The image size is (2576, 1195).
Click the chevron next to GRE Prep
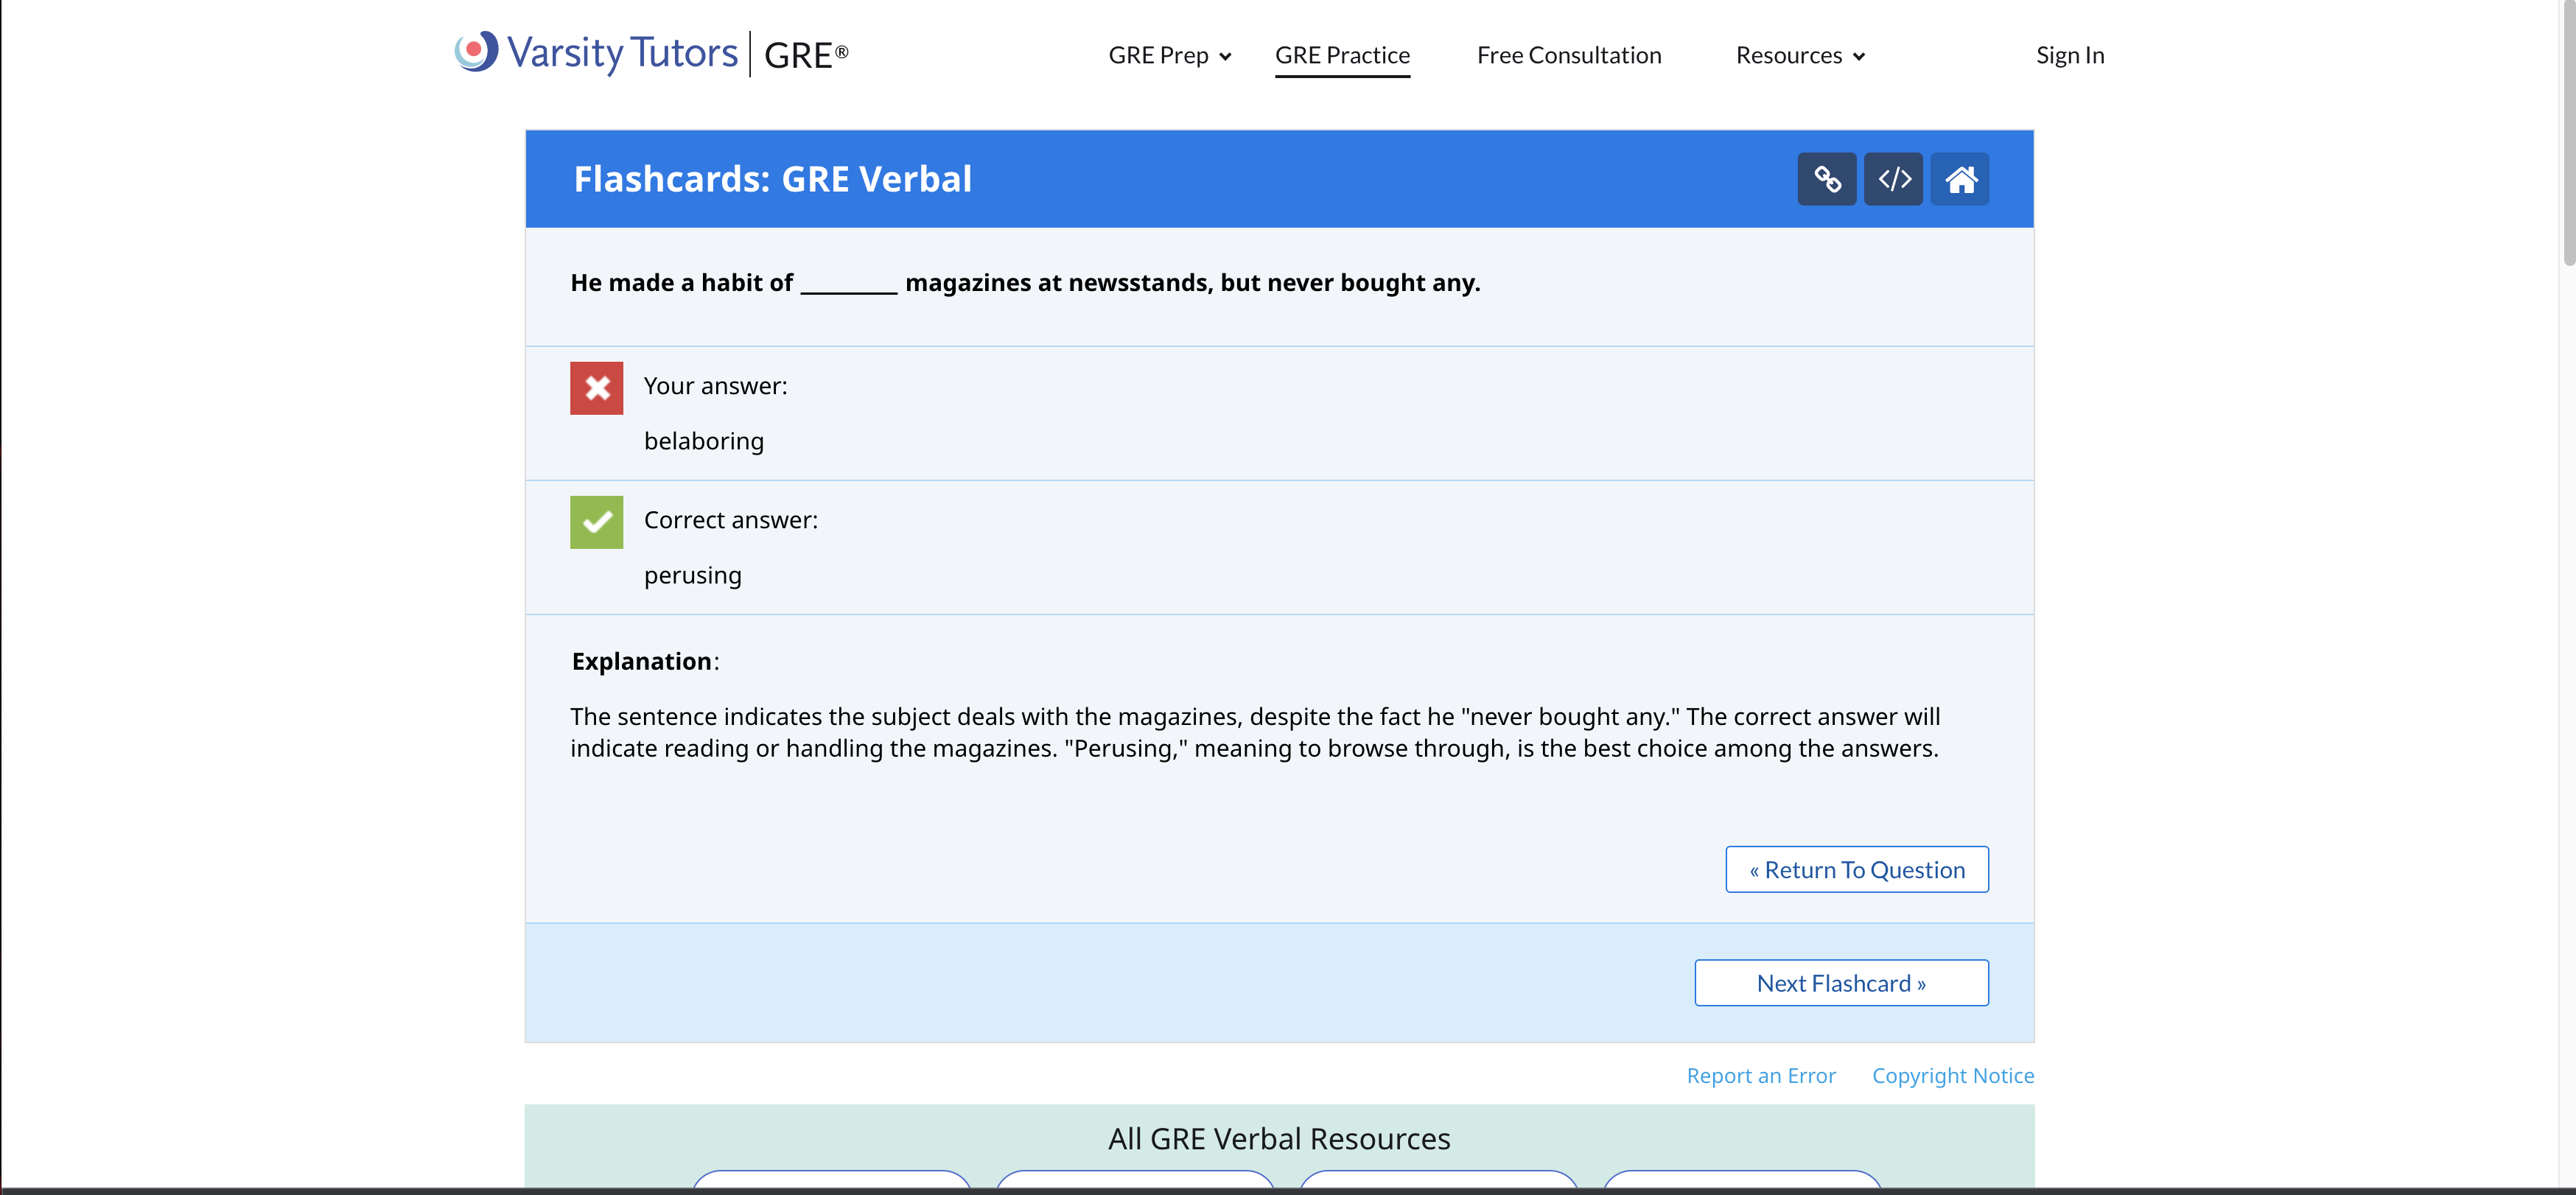click(1225, 57)
